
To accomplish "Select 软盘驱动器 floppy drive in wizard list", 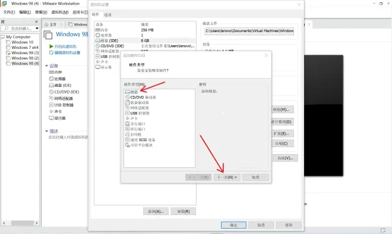I will click(x=137, y=102).
